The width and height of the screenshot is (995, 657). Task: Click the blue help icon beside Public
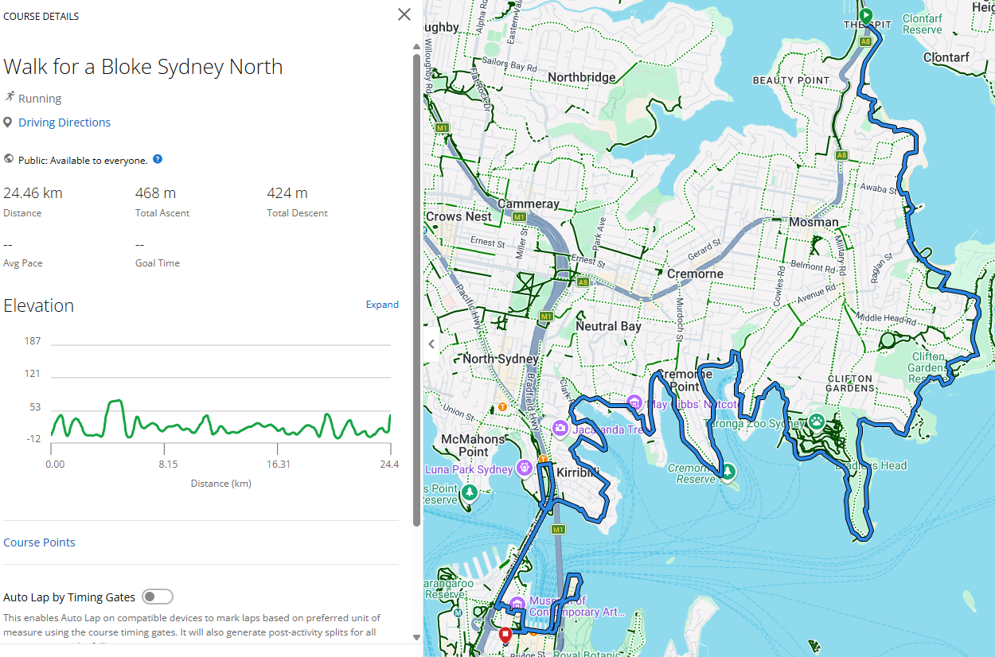tap(158, 159)
